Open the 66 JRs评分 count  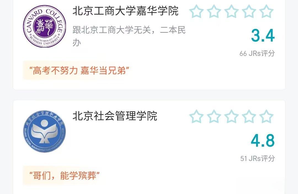pyautogui.click(x=257, y=53)
